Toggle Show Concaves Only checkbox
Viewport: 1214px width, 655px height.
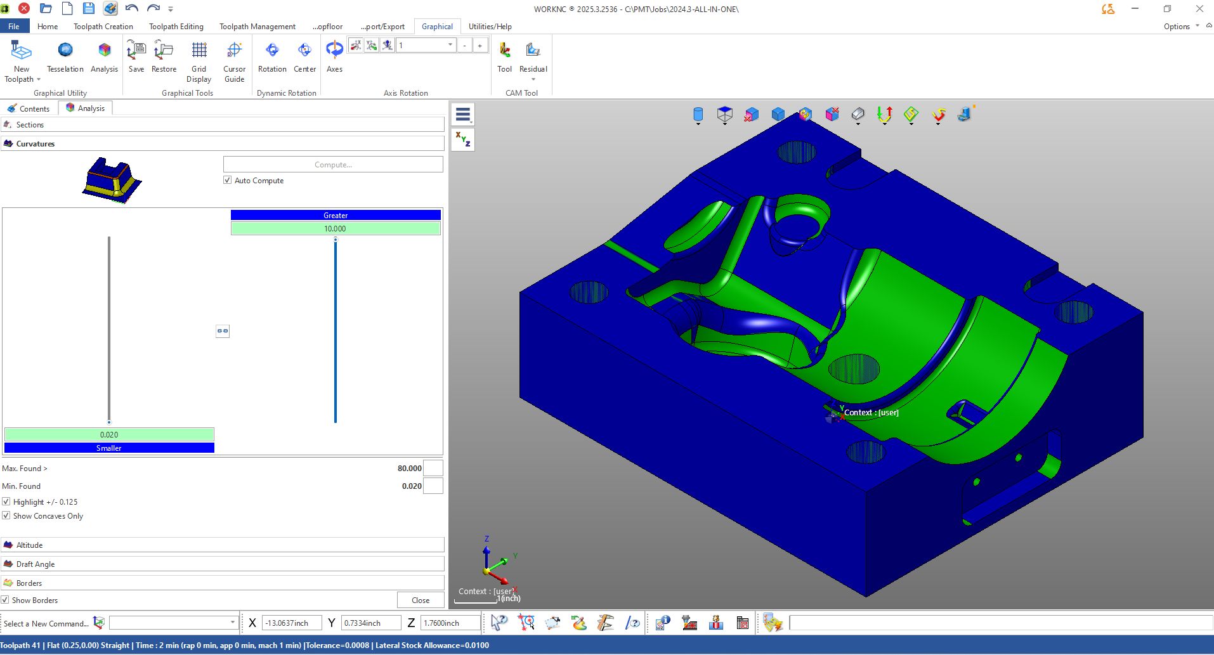coord(6,516)
